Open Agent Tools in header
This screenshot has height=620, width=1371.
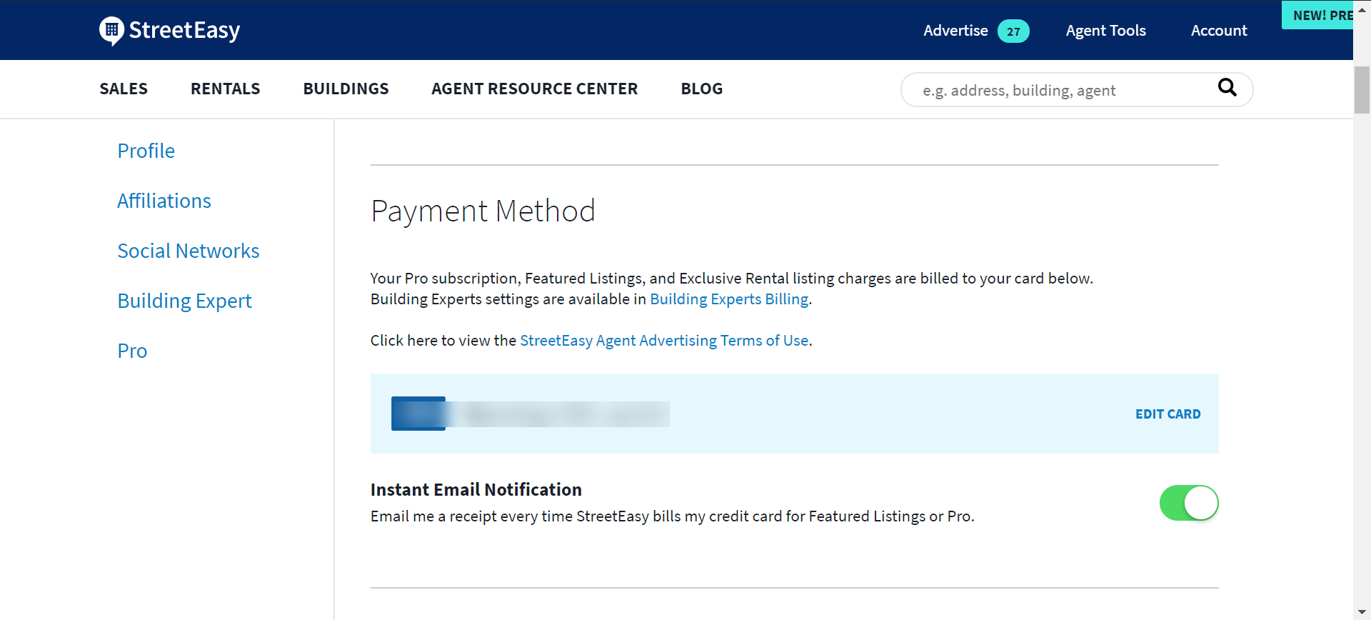(x=1105, y=31)
